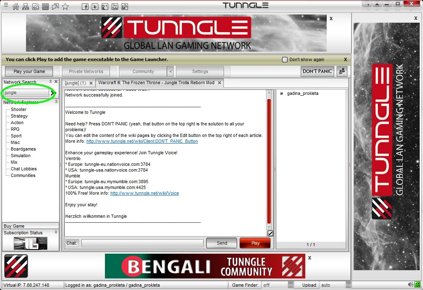This screenshot has width=423, height=290.
Task: Collapse the Network Explorer panel
Action: point(56,101)
